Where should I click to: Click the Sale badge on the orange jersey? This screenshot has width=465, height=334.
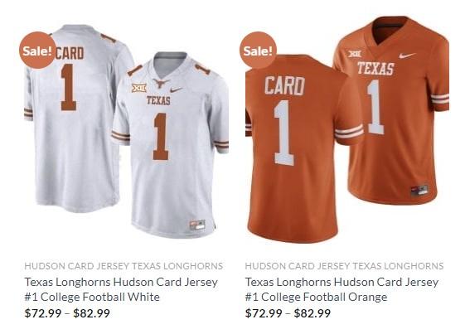[258, 51]
